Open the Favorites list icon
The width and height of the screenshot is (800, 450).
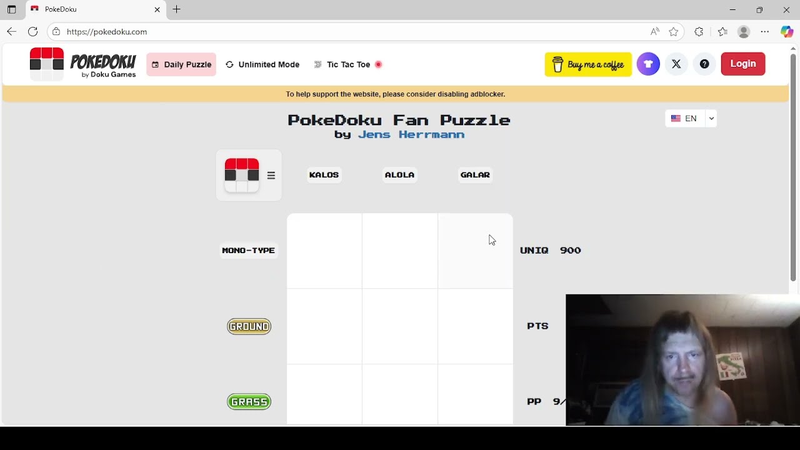coord(722,31)
